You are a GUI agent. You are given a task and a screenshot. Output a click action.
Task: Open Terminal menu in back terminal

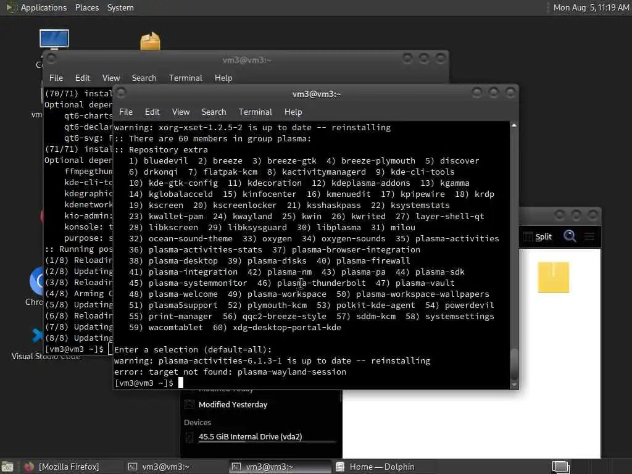pos(185,78)
